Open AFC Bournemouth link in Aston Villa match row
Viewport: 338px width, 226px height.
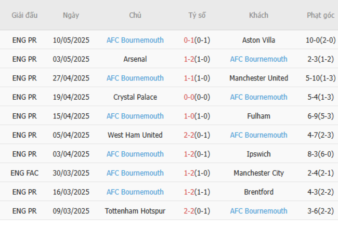pyautogui.click(x=135, y=40)
